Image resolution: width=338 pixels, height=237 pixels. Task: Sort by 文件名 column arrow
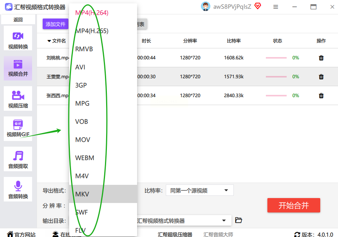[x=49, y=41]
